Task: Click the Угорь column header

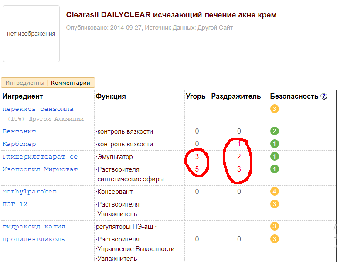Action: [196, 96]
